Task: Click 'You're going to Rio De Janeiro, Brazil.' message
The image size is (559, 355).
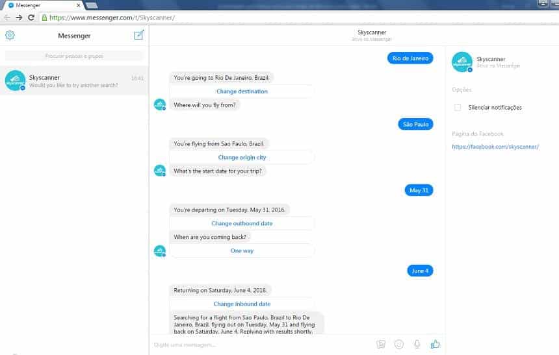Action: point(222,78)
